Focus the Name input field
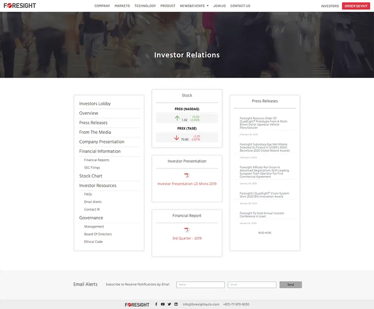The image size is (374, 309). 200,285
